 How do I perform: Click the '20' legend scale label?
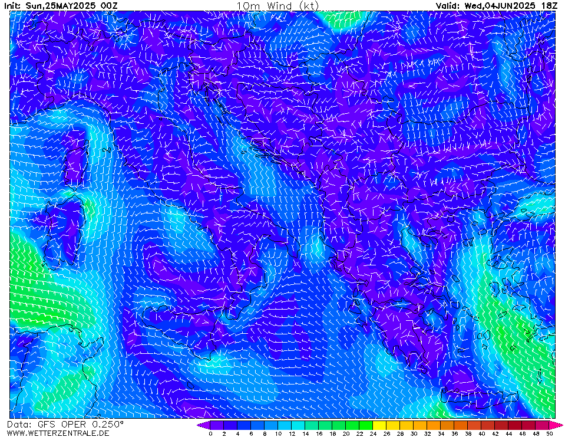(x=346, y=433)
